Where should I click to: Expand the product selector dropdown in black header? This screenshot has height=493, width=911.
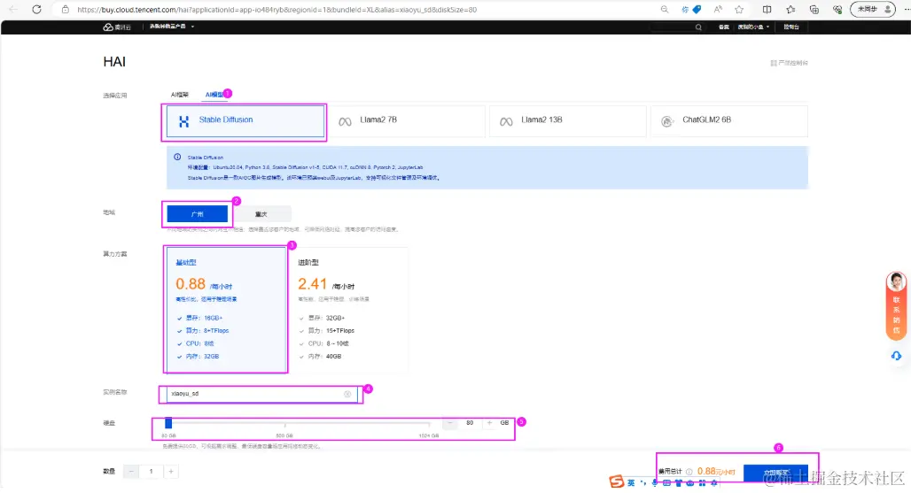pos(171,27)
